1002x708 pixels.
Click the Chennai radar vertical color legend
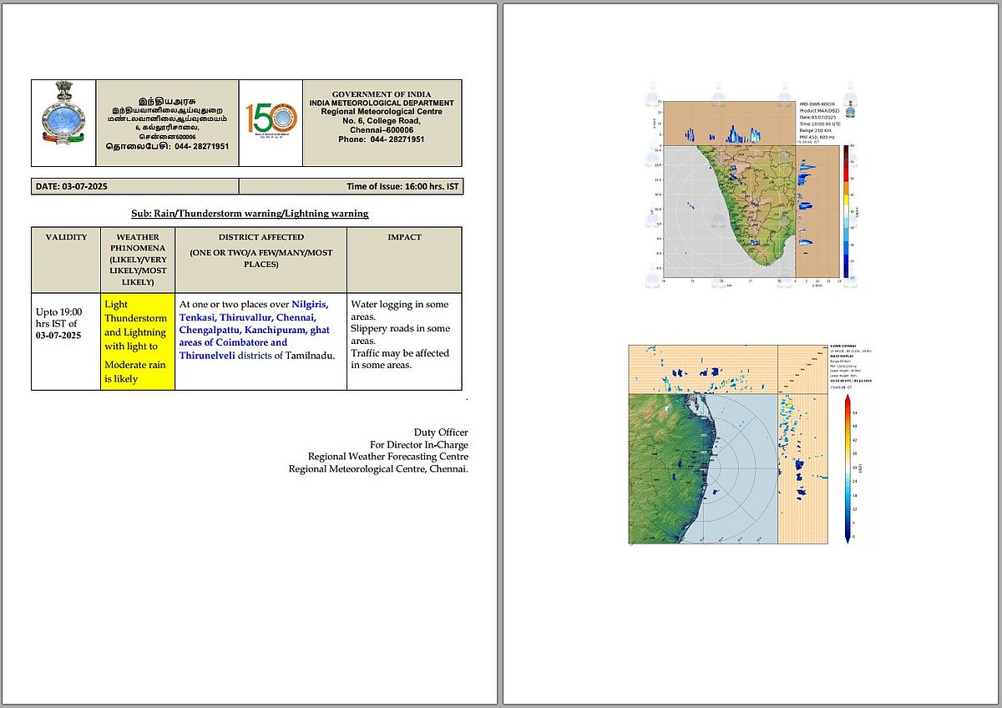(x=848, y=468)
